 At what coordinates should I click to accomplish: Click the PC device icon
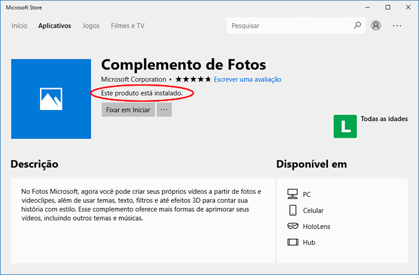tap(293, 194)
